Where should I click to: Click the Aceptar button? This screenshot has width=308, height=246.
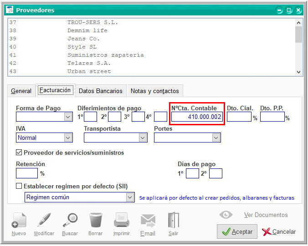[237, 232]
